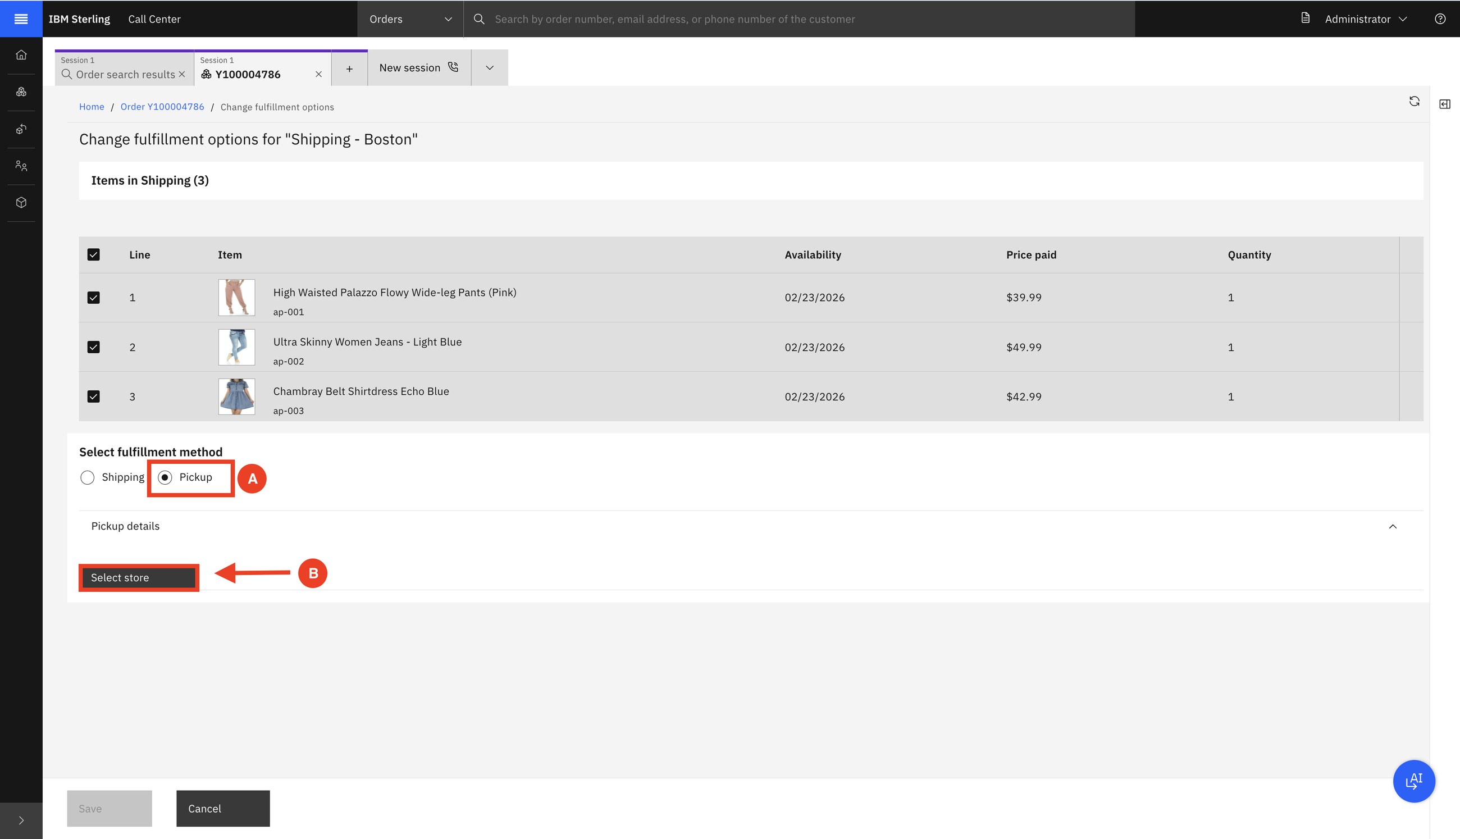Click the Select store button
The height and width of the screenshot is (839, 1460).
coord(139,577)
